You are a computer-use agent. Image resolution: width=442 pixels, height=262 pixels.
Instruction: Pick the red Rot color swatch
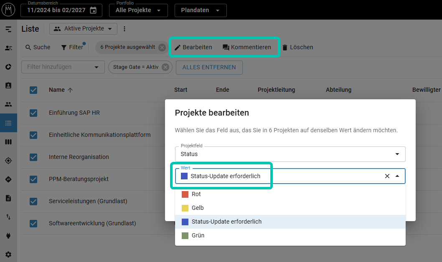tap(185, 194)
